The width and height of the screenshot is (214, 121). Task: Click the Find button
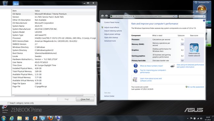67,99
